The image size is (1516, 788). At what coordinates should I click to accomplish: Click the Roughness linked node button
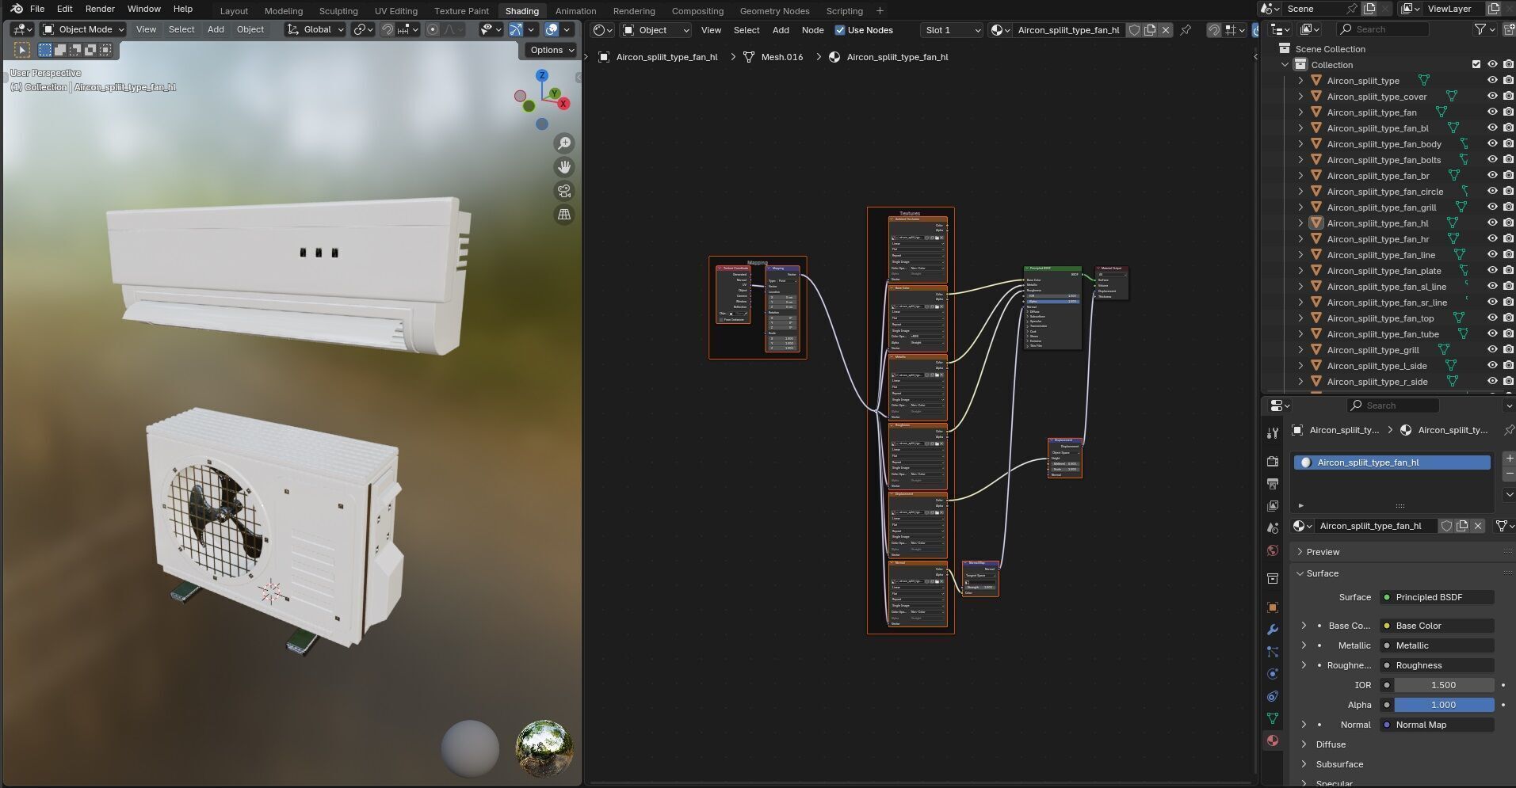1437,665
